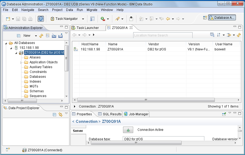
Task: Open the Task Navigator dropdown arrow
Action: (83, 19)
